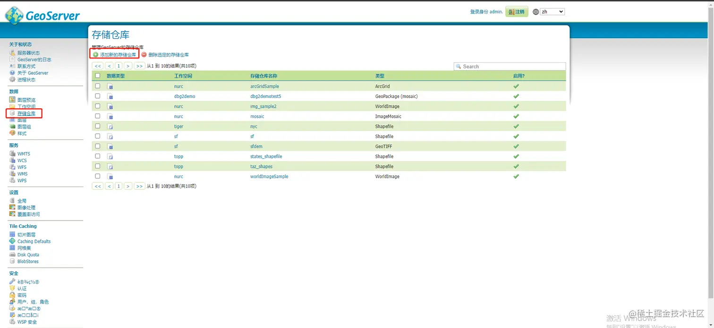Image resolution: width=714 pixels, height=328 pixels.
Task: Click the WPS service icon
Action: [x=12, y=180]
